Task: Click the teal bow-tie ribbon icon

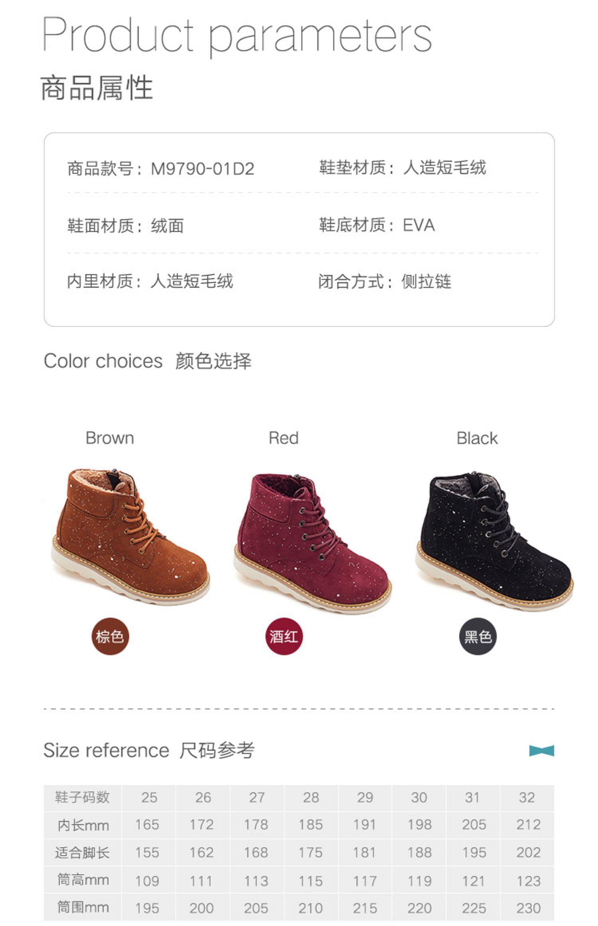Action: 541,751
